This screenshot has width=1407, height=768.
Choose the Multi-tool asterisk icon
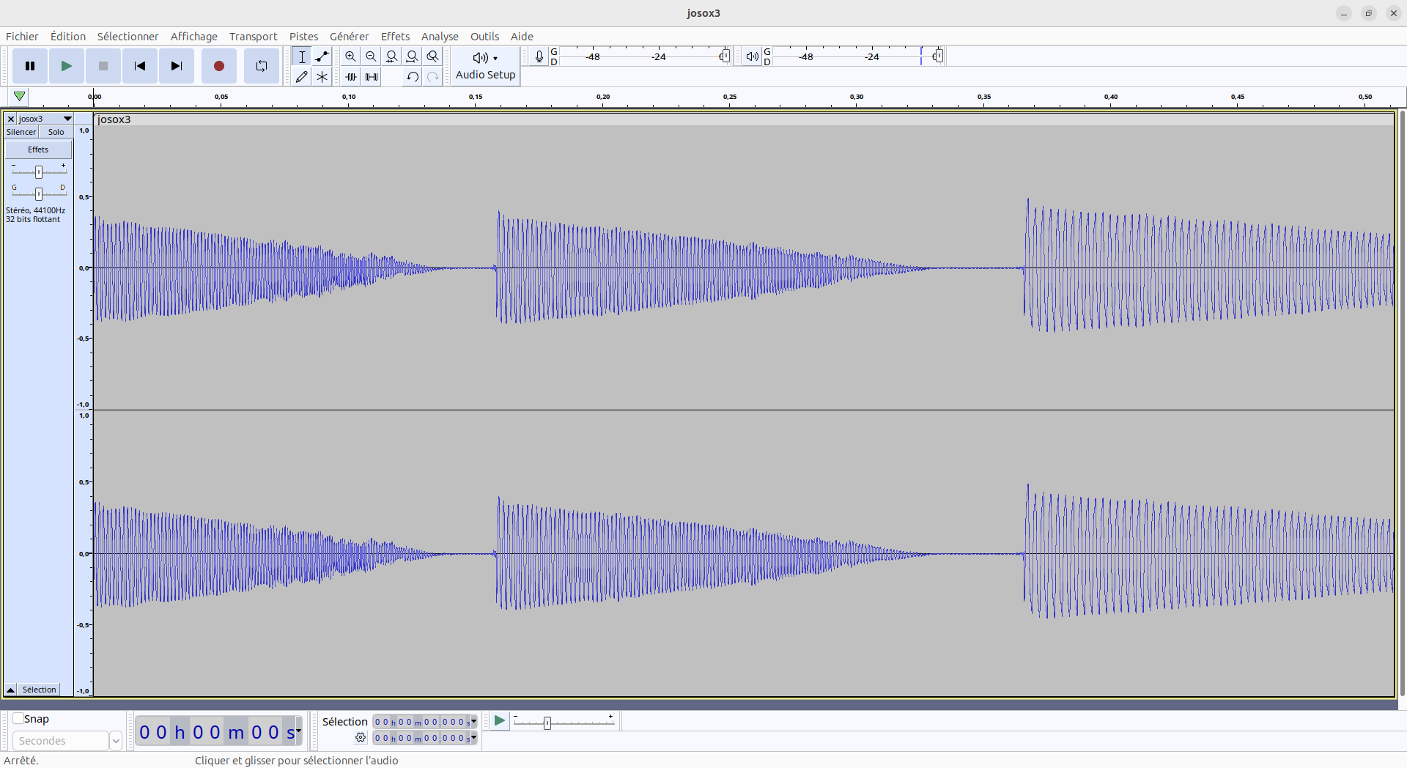coord(322,77)
